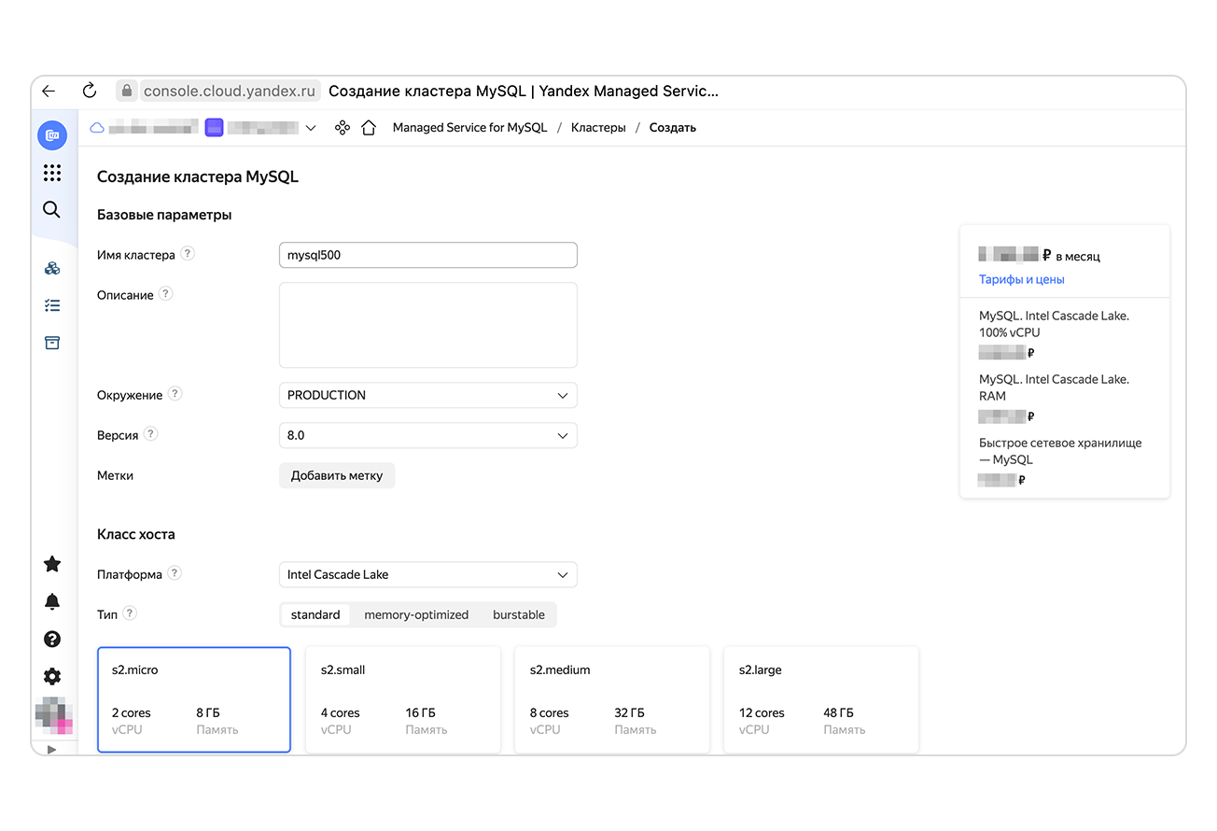
Task: Show help tooltip for Тип
Action: pyautogui.click(x=130, y=613)
